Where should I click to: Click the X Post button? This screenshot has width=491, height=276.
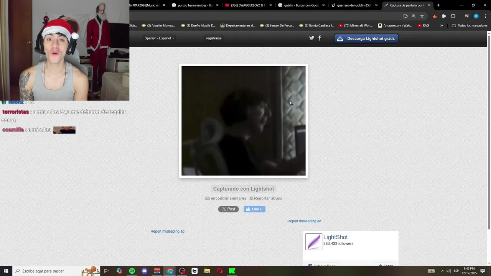click(x=229, y=209)
